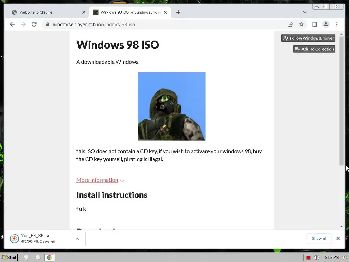This screenshot has height=262, width=349.
Task: Click the Install instructions heading
Action: pos(112,195)
